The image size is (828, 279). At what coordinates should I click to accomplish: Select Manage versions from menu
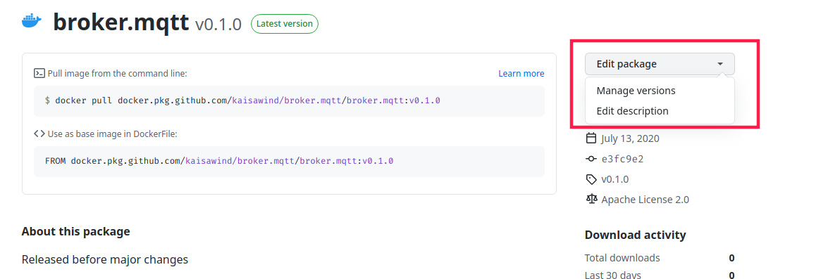tap(636, 91)
